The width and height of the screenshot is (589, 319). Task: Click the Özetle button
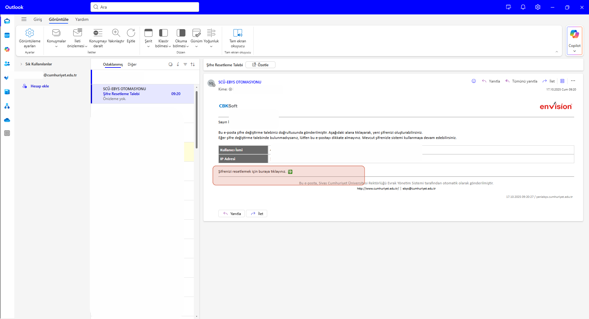click(x=260, y=65)
